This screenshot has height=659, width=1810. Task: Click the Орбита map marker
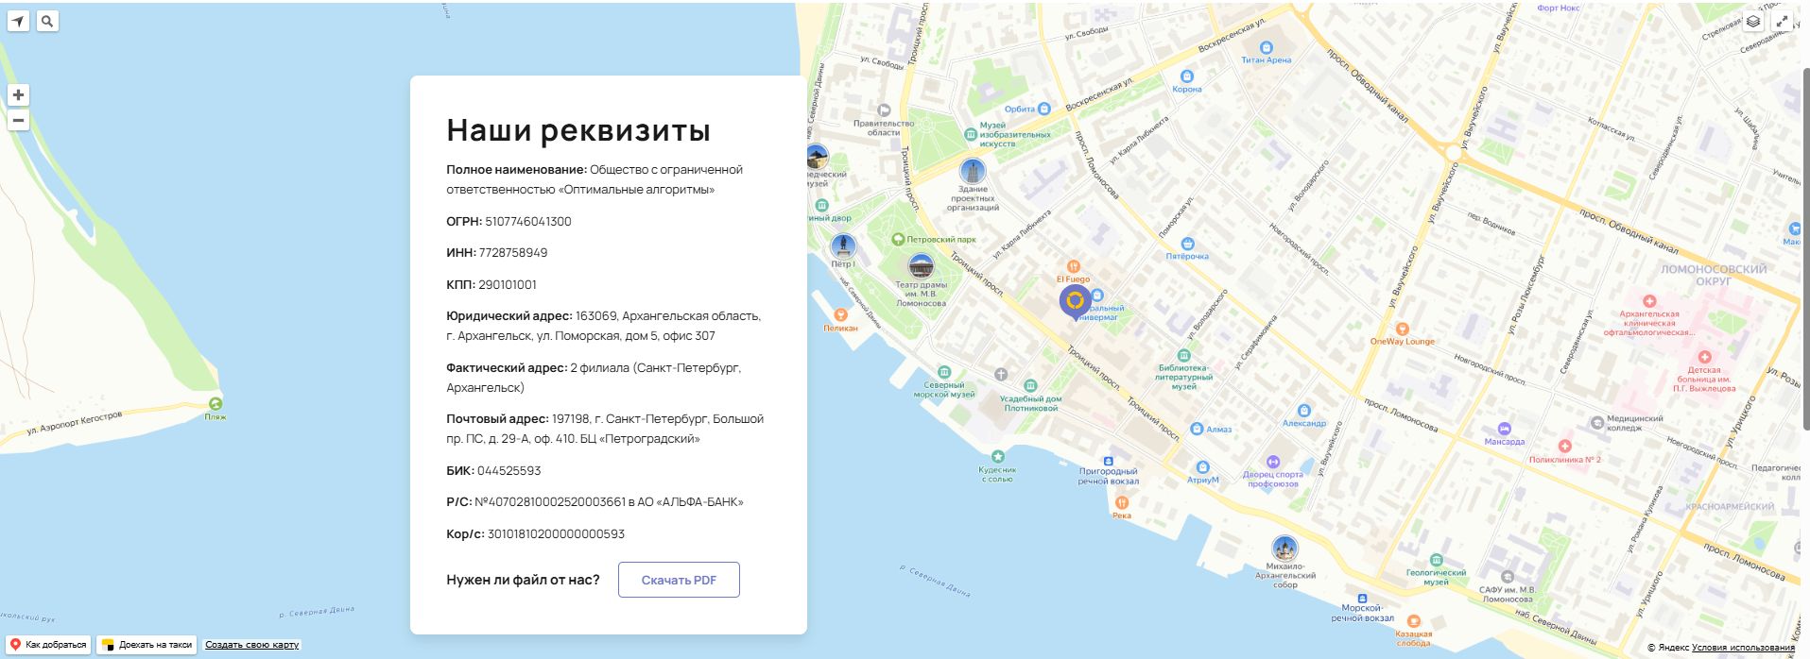pyautogui.click(x=1043, y=109)
